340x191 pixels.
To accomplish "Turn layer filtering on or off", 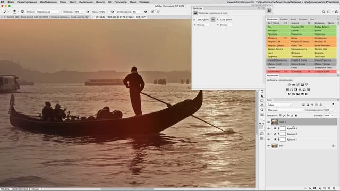I will pos(333,104).
